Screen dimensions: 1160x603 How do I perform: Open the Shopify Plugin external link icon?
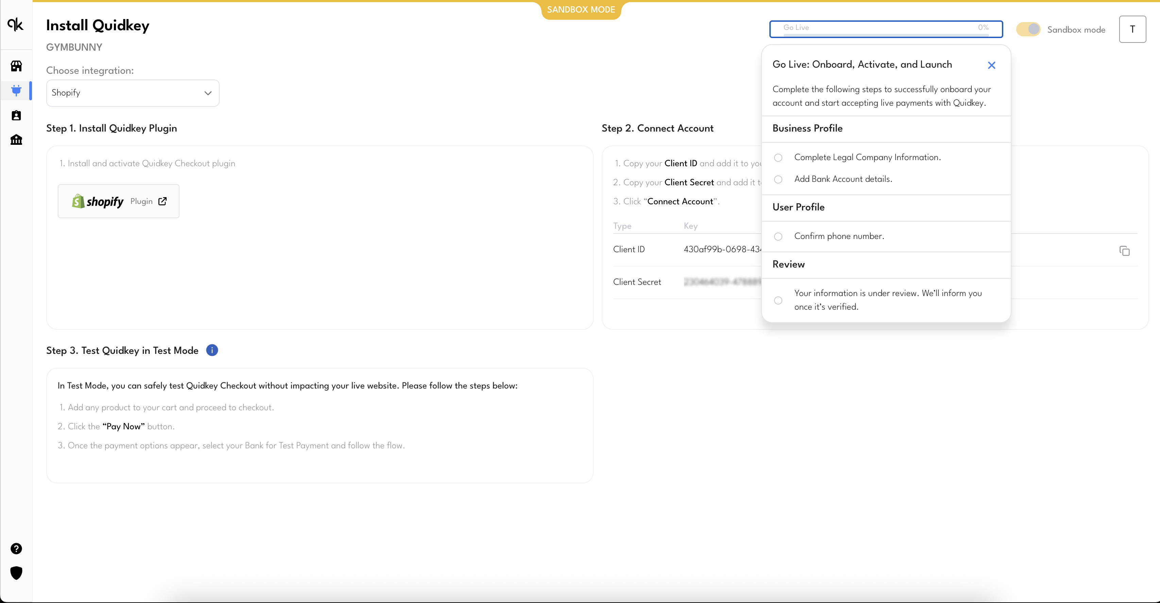tap(163, 201)
